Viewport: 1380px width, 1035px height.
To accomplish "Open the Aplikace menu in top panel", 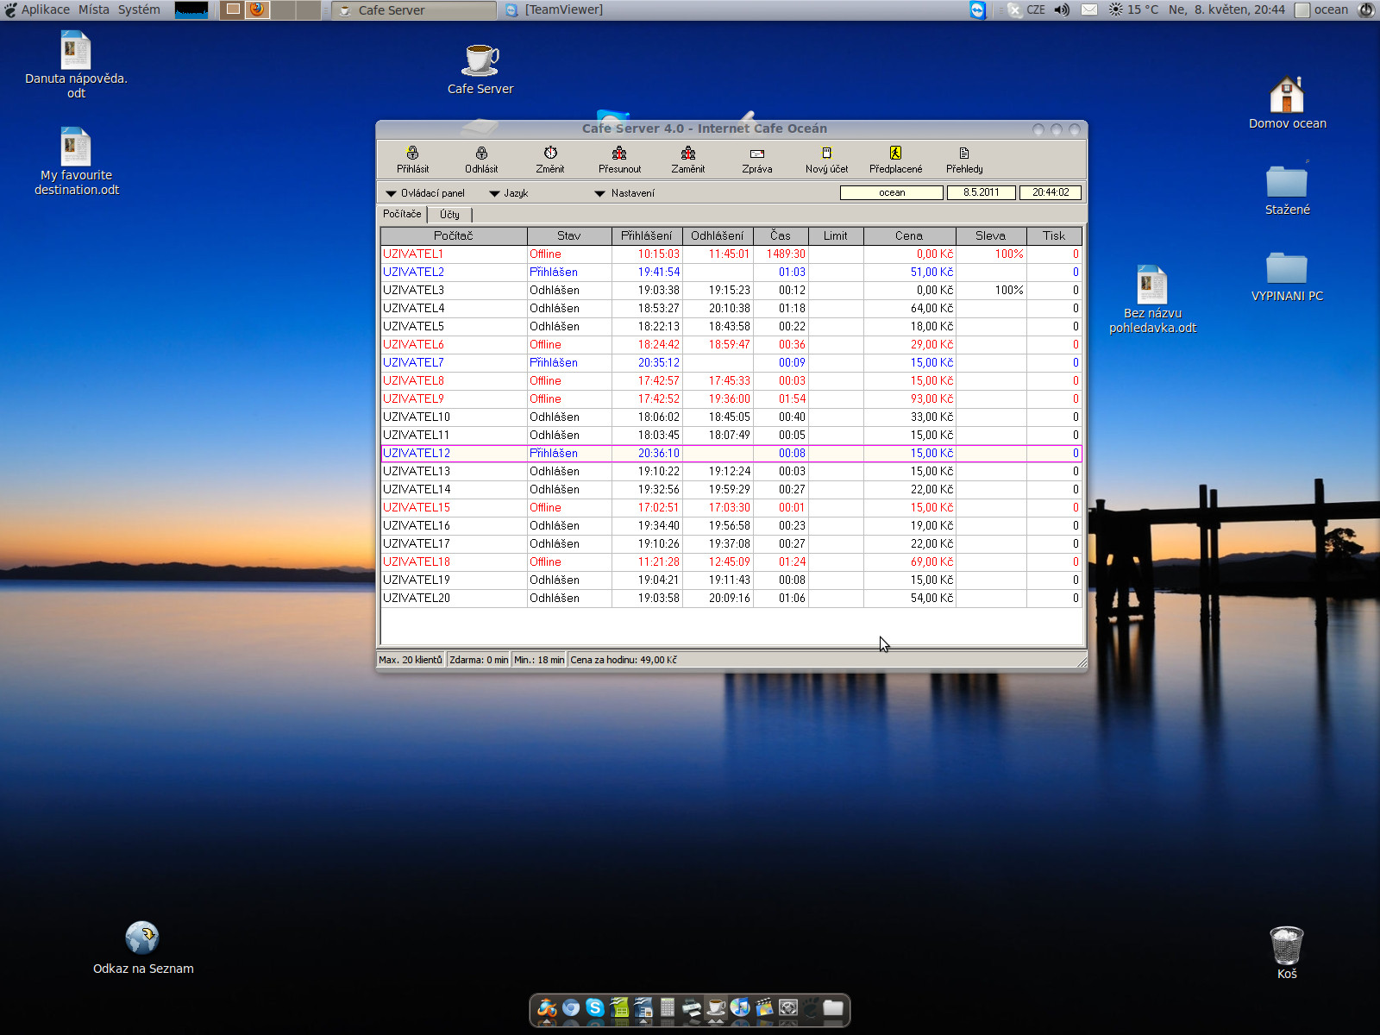I will point(45,9).
